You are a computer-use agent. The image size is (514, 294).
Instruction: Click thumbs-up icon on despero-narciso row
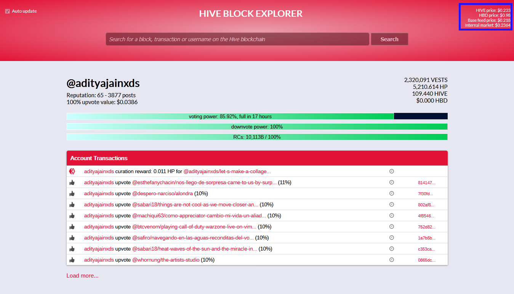tap(72, 194)
